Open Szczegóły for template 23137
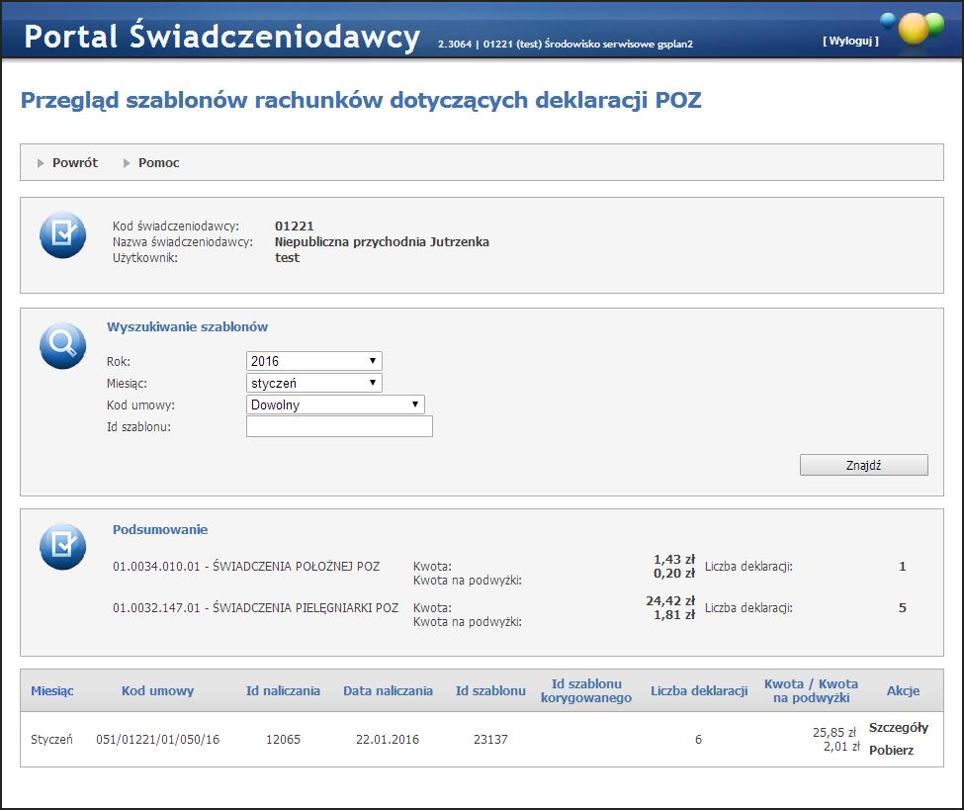Screen dimensions: 964x810 (898, 728)
